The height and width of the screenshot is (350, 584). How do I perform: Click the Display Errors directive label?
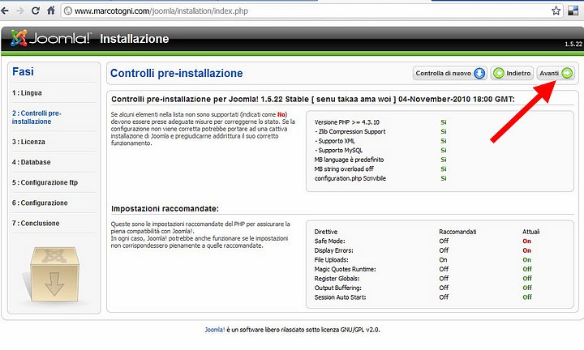point(333,250)
